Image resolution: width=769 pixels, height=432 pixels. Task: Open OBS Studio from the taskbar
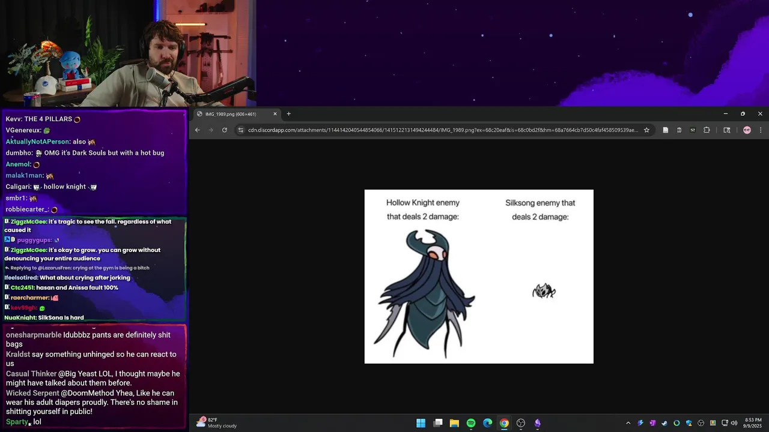521,423
